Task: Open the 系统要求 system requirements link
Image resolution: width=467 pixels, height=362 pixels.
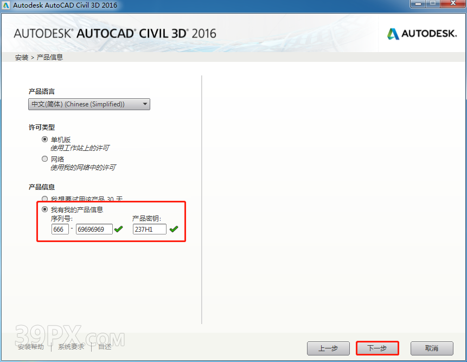Action: pos(71,347)
